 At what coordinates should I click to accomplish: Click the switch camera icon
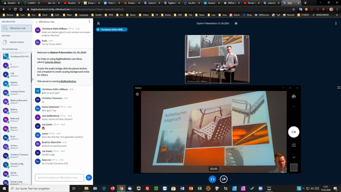(294, 97)
